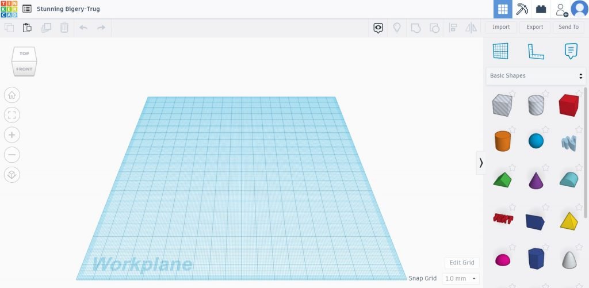
Task: Select the Ruler tool
Action: click(x=536, y=51)
